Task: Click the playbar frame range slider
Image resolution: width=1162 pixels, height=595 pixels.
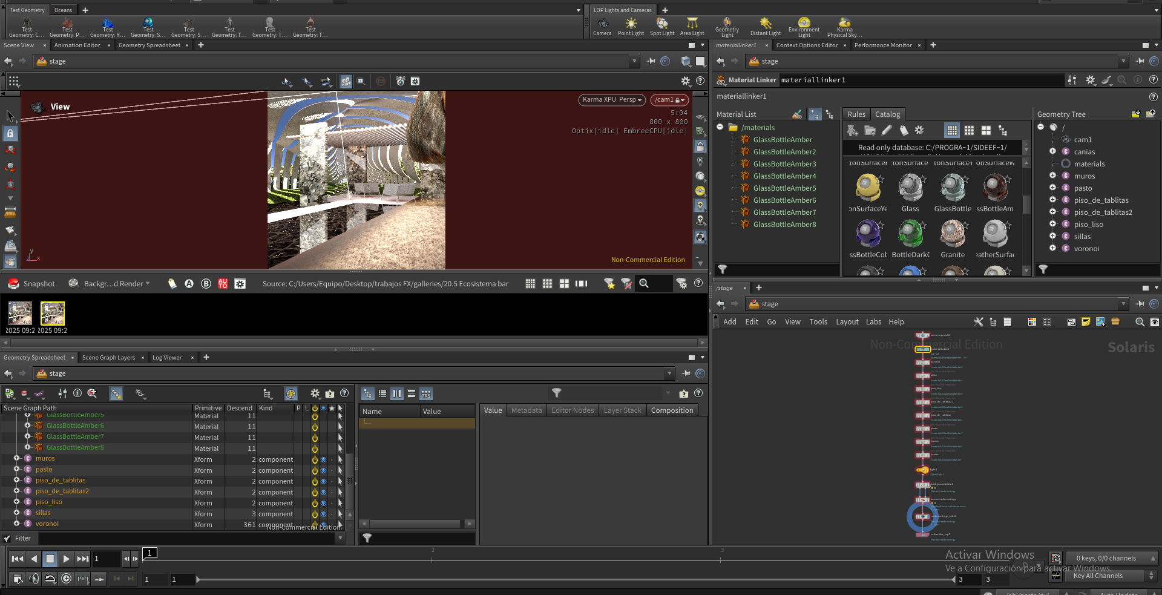Action: coord(576,579)
